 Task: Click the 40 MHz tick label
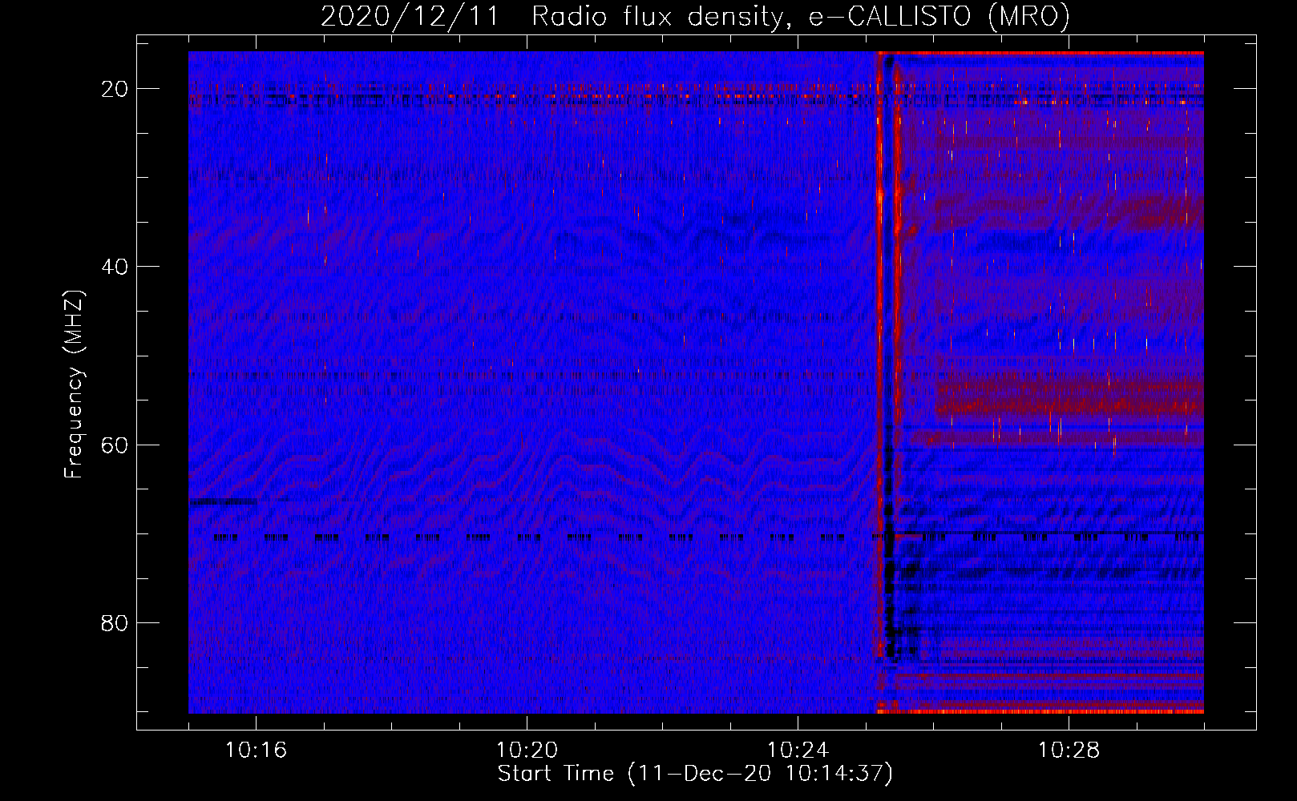[x=115, y=267]
